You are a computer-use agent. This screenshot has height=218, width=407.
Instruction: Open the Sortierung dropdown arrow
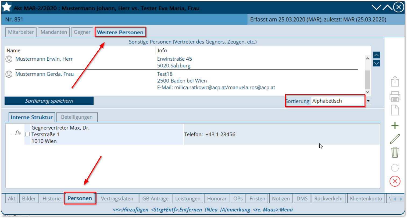[x=368, y=101]
